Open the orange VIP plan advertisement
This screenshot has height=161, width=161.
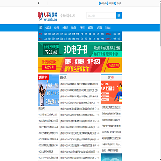click(x=111, y=92)
